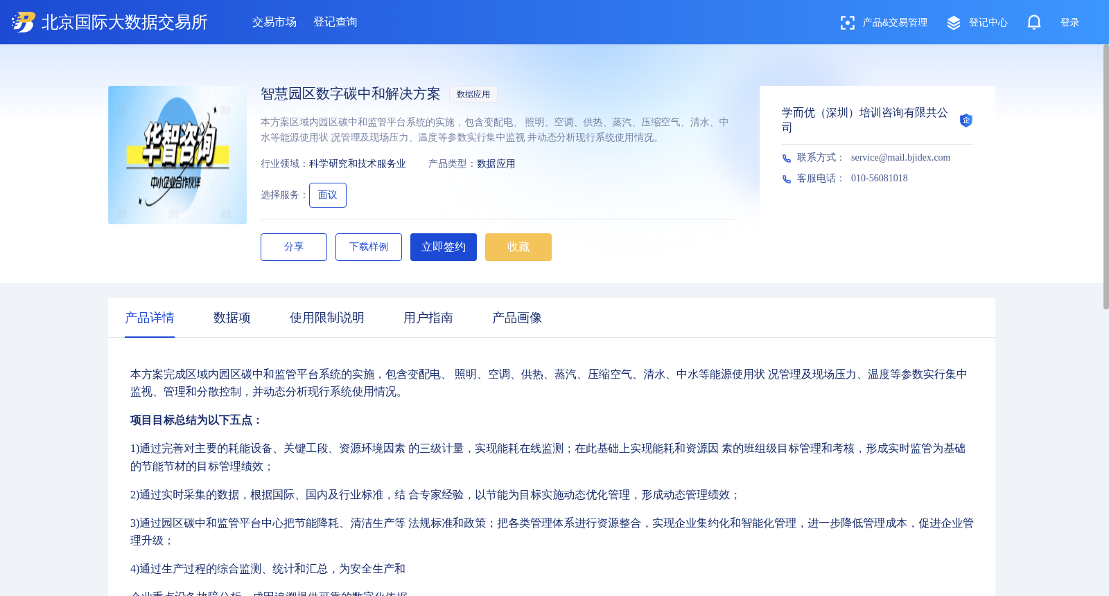Open the notification bell icon

click(1034, 22)
